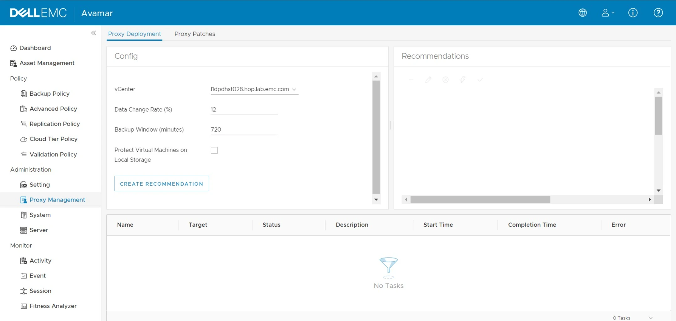This screenshot has width=676, height=321.
Task: Select Proxy Management in the sidebar
Action: 53,200
